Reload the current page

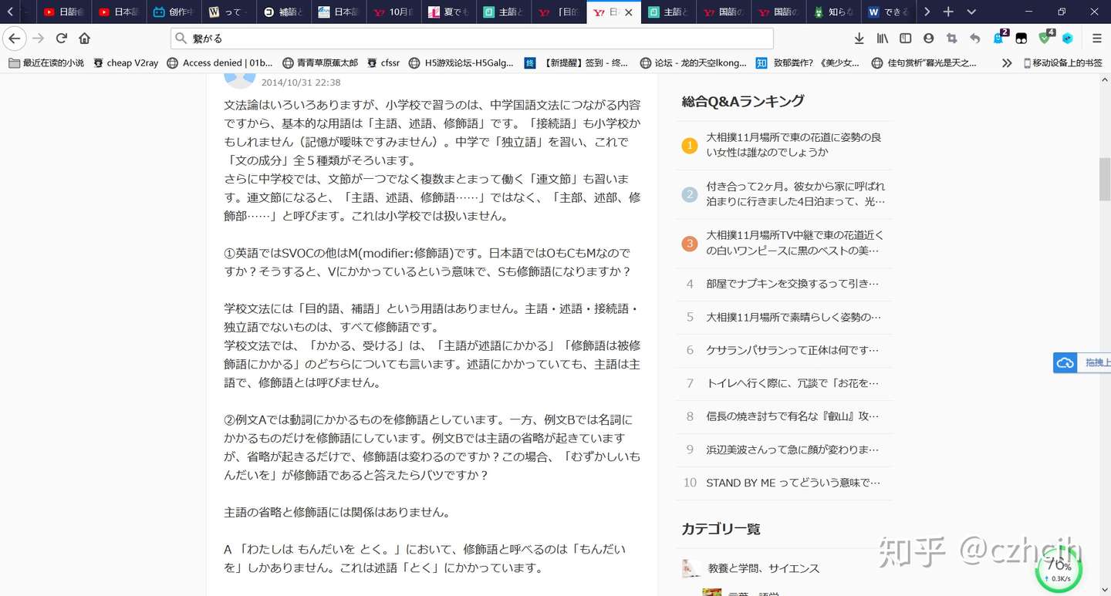(62, 39)
